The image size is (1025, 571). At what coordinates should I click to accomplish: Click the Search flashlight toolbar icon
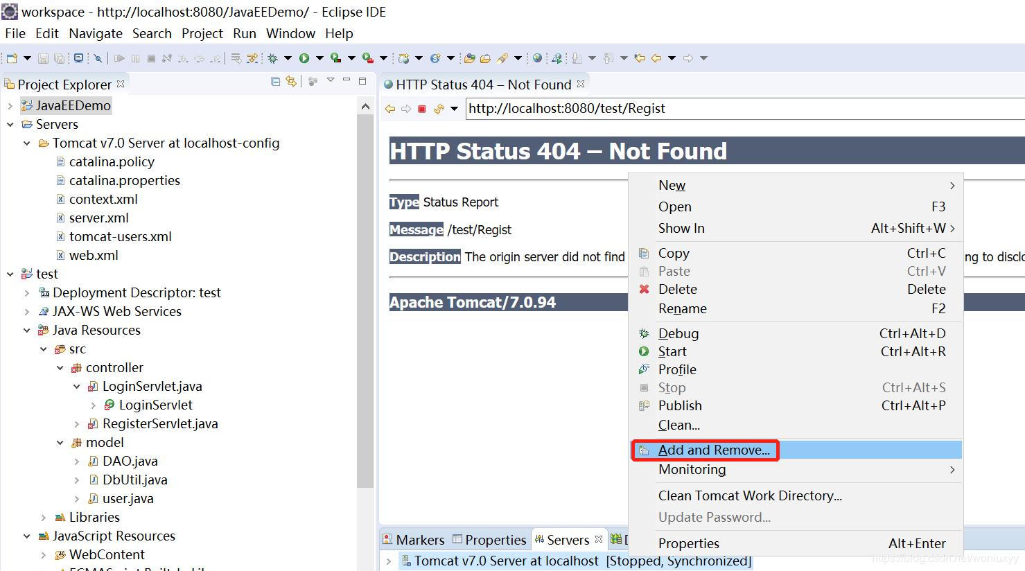point(502,58)
